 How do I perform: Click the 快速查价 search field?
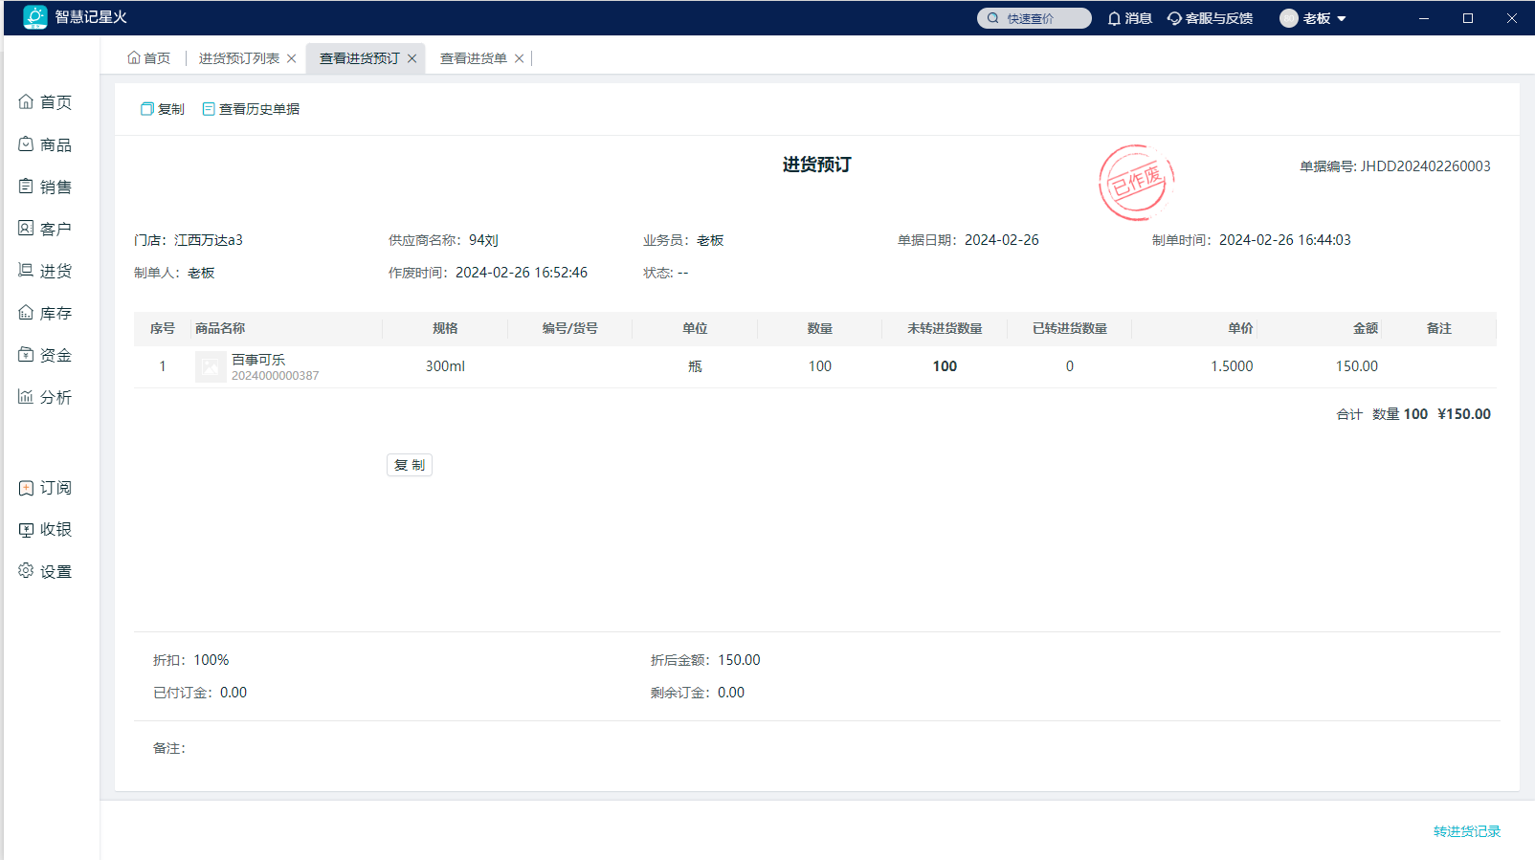[x=1034, y=18]
